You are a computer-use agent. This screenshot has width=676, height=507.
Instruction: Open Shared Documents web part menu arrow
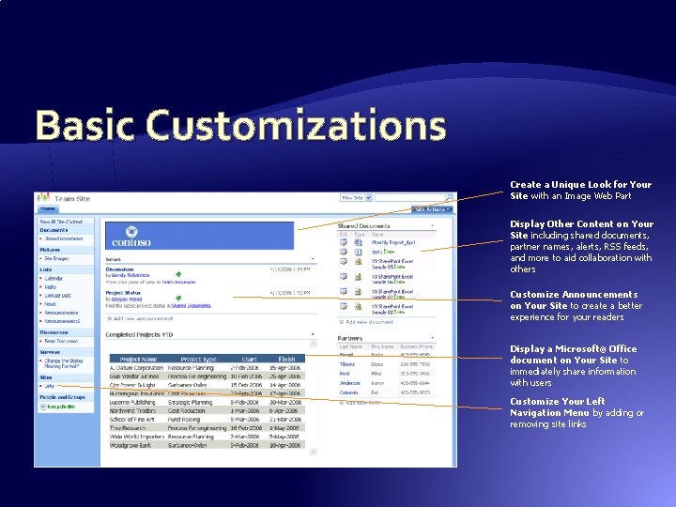click(432, 225)
